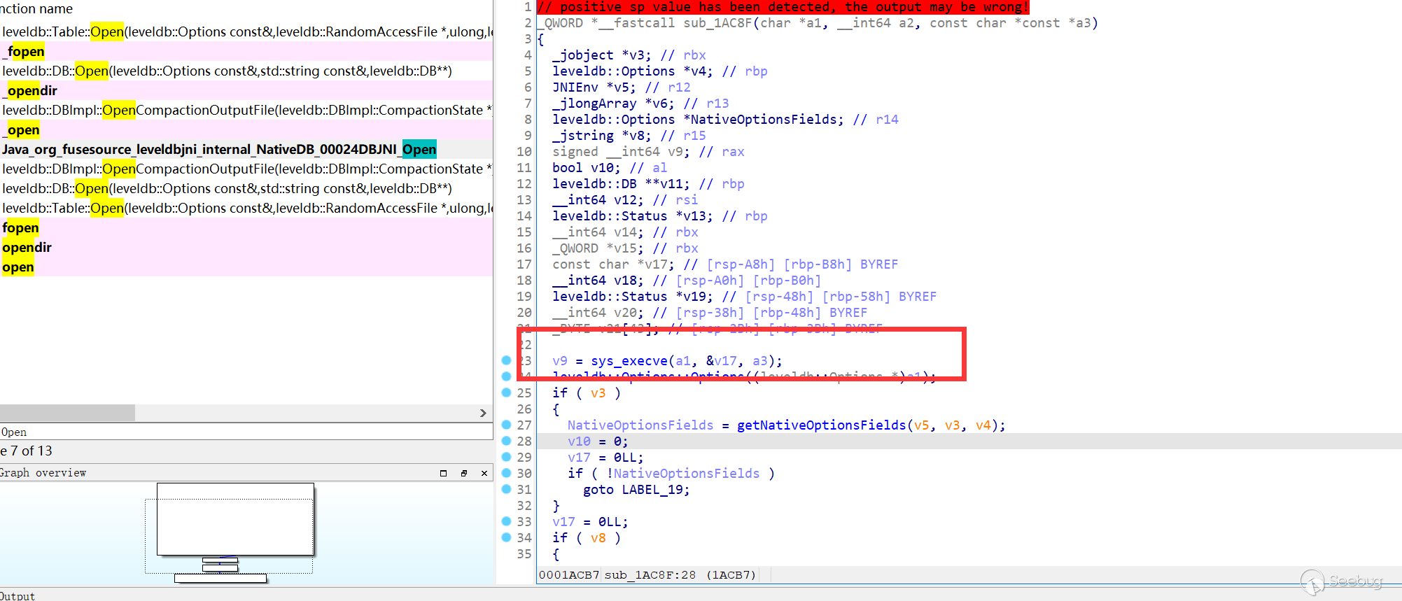Click the 'signed __int64 v9' declaration

(x=621, y=152)
